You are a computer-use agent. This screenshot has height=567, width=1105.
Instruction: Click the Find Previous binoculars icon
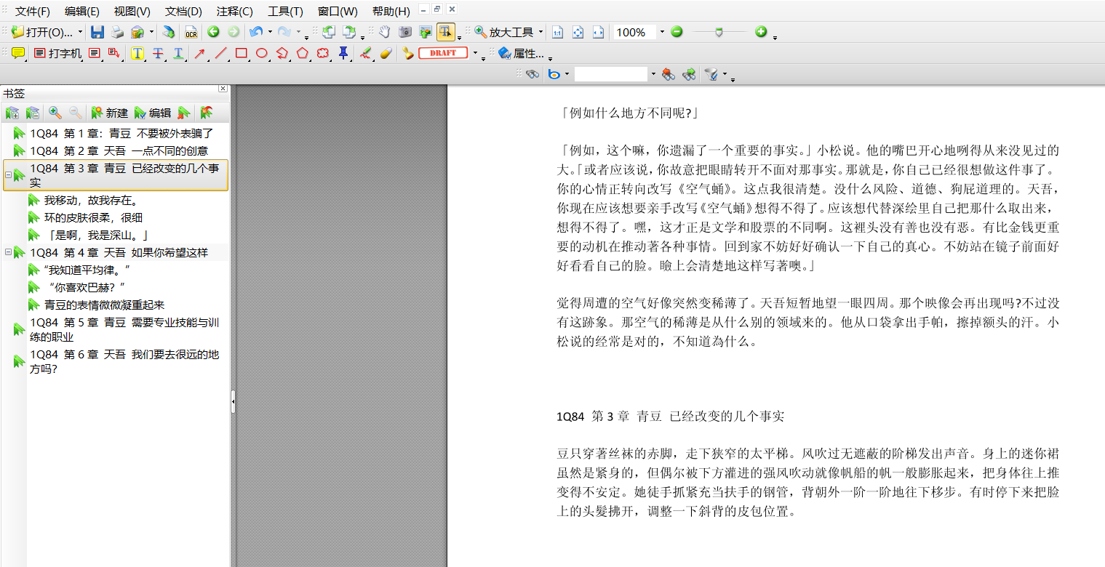669,73
